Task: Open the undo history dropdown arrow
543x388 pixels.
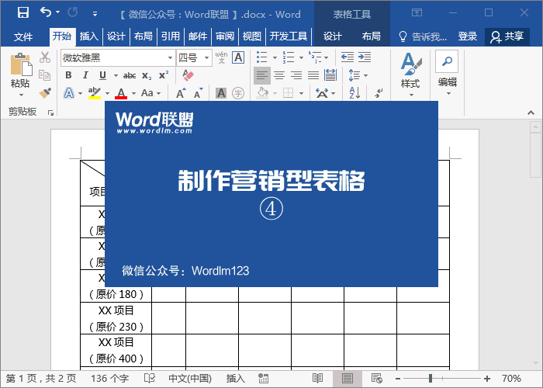Action: pos(58,12)
